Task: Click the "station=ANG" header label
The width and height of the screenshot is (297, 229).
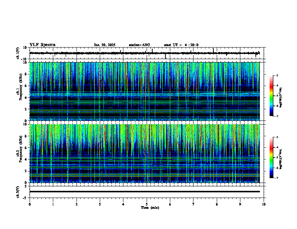Action: [x=139, y=45]
